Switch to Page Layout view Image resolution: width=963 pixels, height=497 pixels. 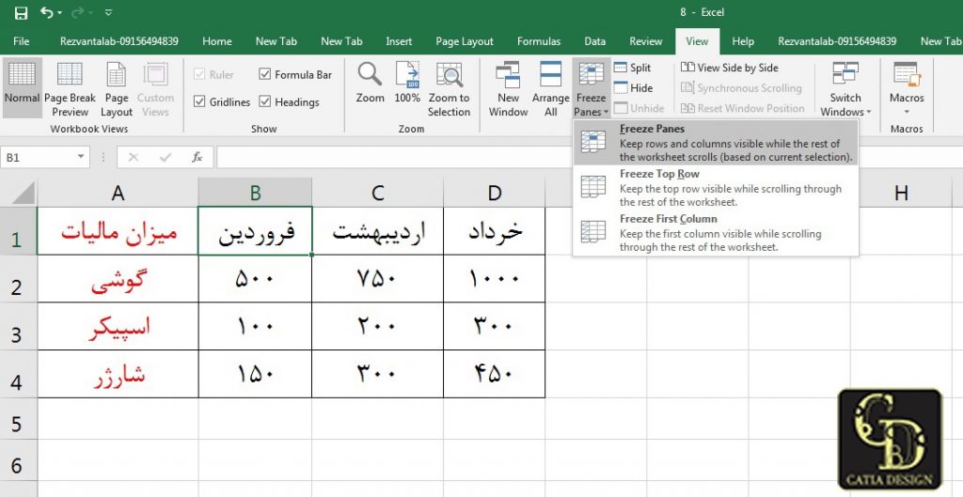[x=116, y=87]
